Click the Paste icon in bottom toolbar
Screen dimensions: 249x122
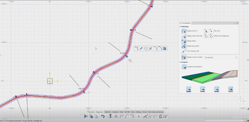96,116
